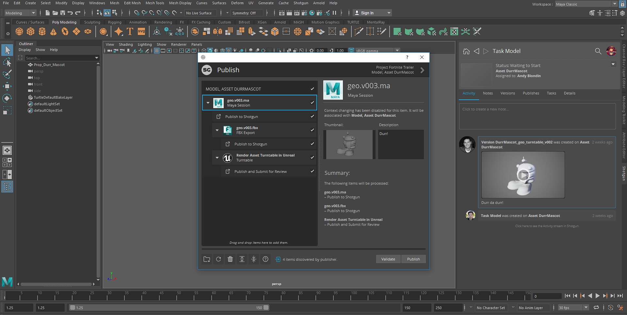Uncheck Render Asset Turntable in Unreal
The height and width of the screenshot is (315, 627).
tap(312, 157)
